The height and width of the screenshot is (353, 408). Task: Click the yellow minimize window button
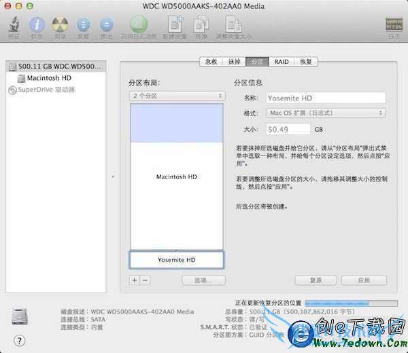click(x=19, y=6)
